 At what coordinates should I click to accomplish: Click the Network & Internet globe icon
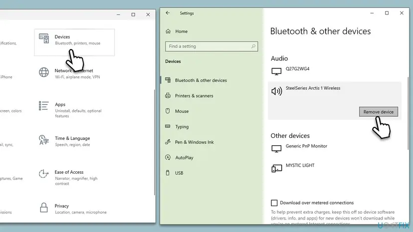[x=44, y=72]
